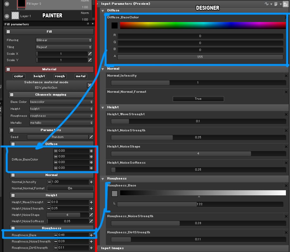This screenshot has width=290, height=252.
Task: Switch to the metal channel tab
Action: coord(81,76)
